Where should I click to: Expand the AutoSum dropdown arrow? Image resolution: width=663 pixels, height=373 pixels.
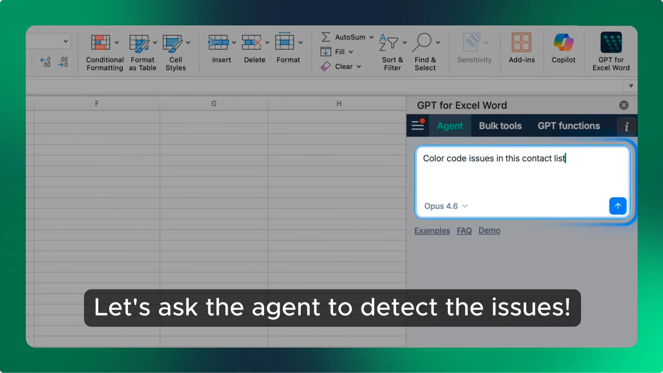(371, 37)
